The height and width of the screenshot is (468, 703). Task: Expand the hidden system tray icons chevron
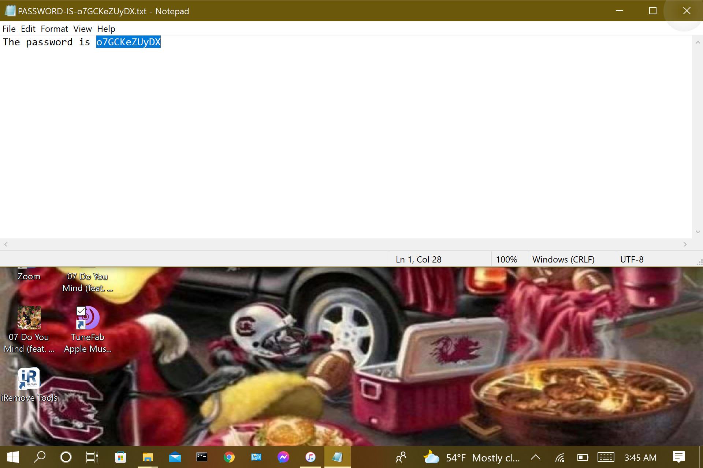tap(536, 457)
